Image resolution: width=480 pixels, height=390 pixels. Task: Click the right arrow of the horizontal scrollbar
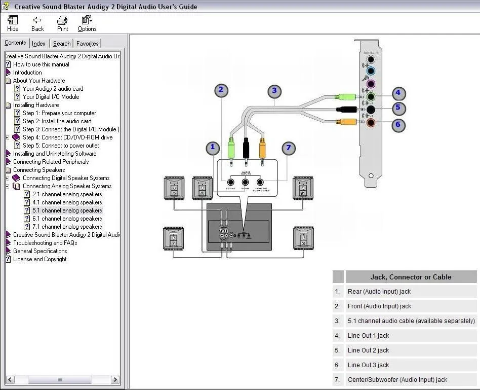tap(115, 379)
